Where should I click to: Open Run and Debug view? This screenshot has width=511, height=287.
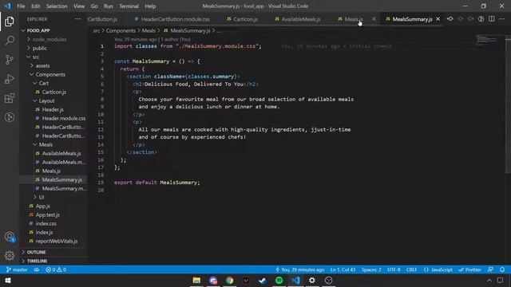(10, 79)
